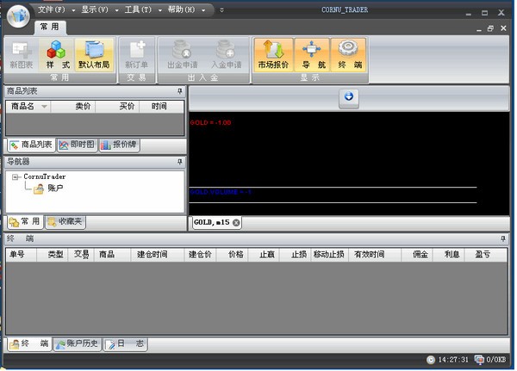Click the 价格 column header

[x=232, y=254]
